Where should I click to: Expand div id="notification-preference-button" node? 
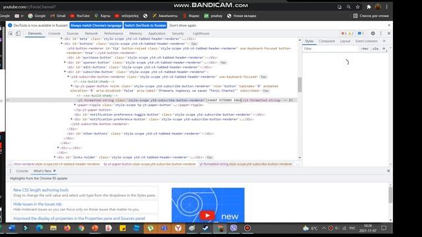point(72,119)
